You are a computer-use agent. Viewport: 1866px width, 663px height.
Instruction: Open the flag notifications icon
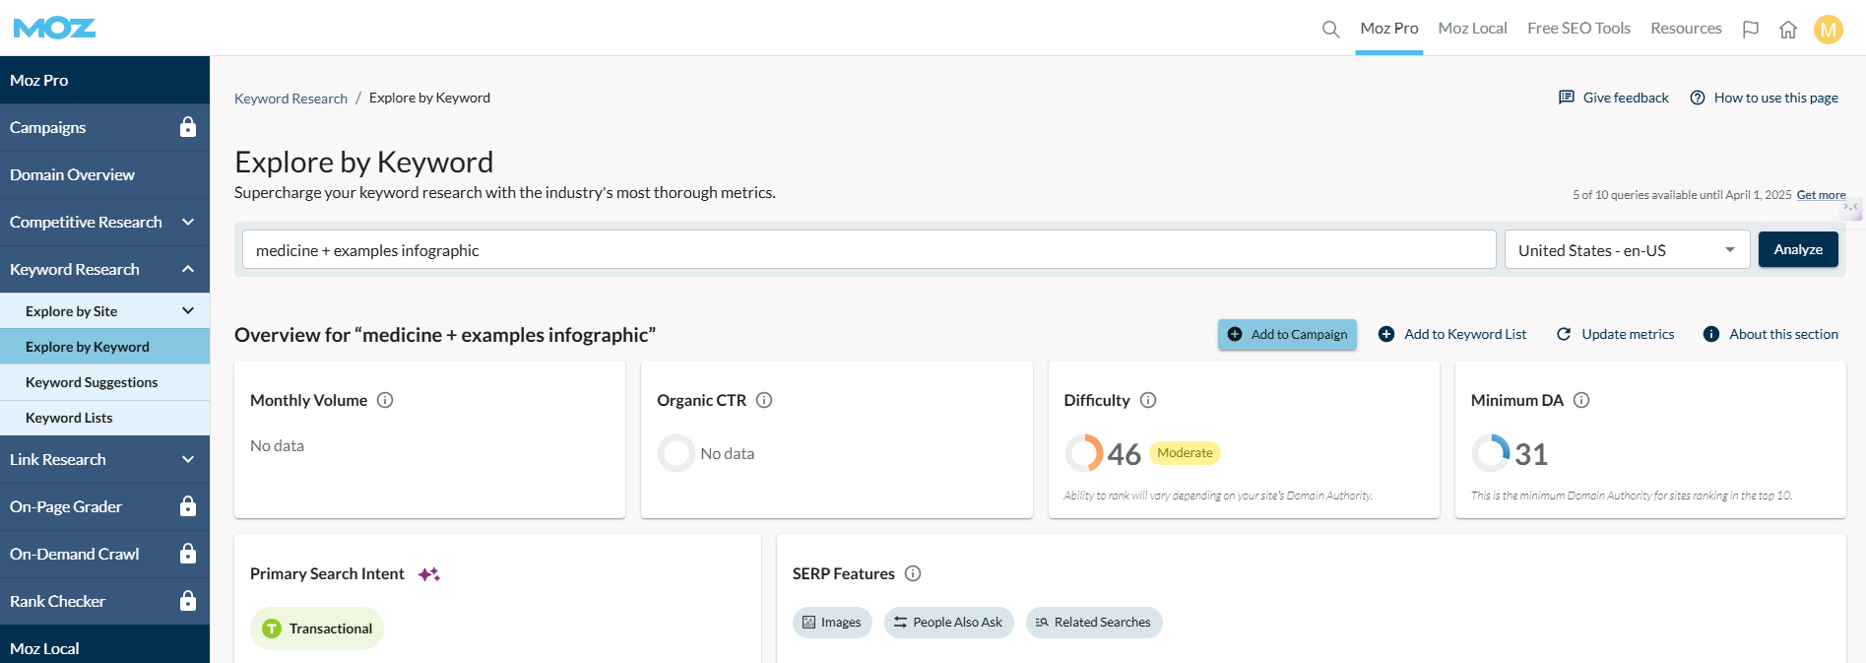(1750, 30)
